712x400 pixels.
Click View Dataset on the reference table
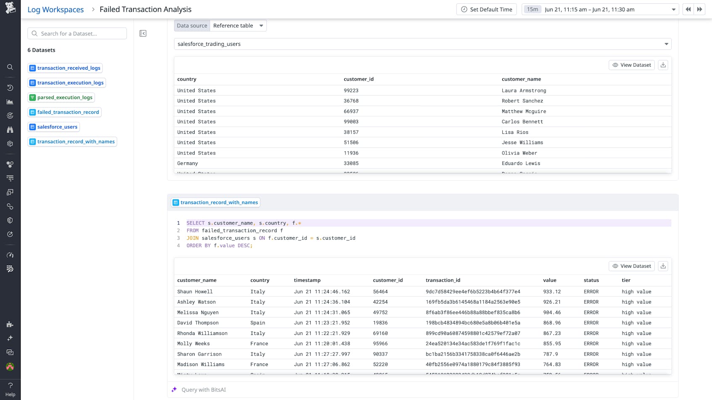[x=632, y=65]
